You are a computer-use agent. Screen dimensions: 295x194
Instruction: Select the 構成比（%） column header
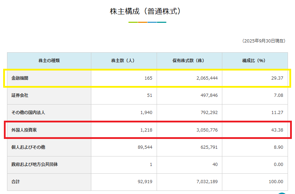(255, 61)
